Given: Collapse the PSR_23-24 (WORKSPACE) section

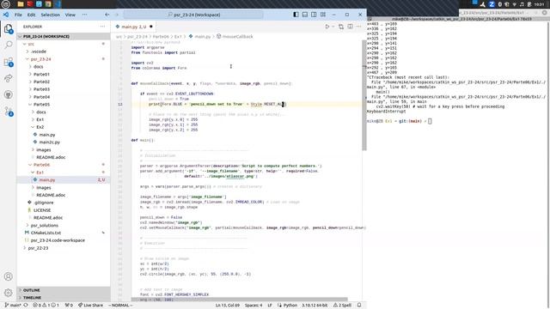Looking at the screenshot, I should 63,36.
